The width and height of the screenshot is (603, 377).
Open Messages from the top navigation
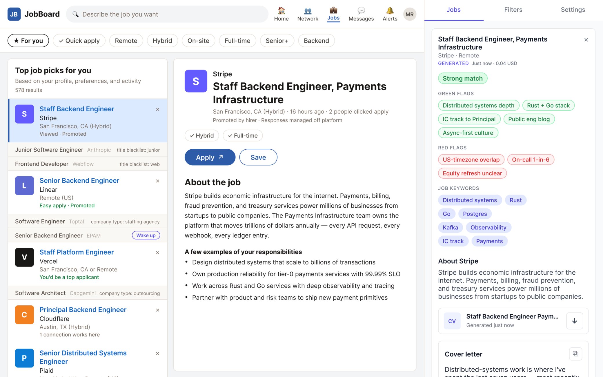tap(361, 14)
